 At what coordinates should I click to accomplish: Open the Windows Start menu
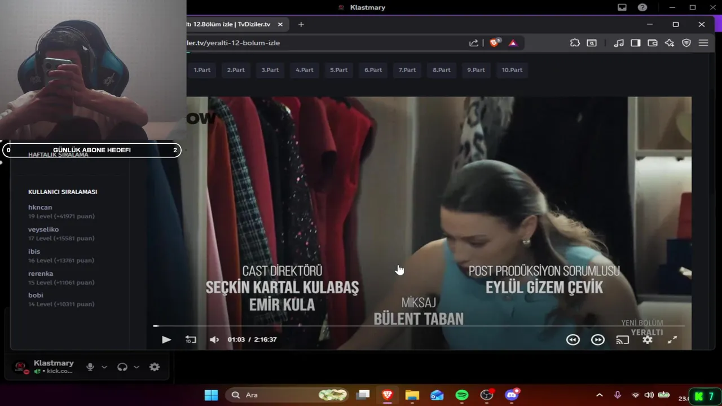[211, 395]
